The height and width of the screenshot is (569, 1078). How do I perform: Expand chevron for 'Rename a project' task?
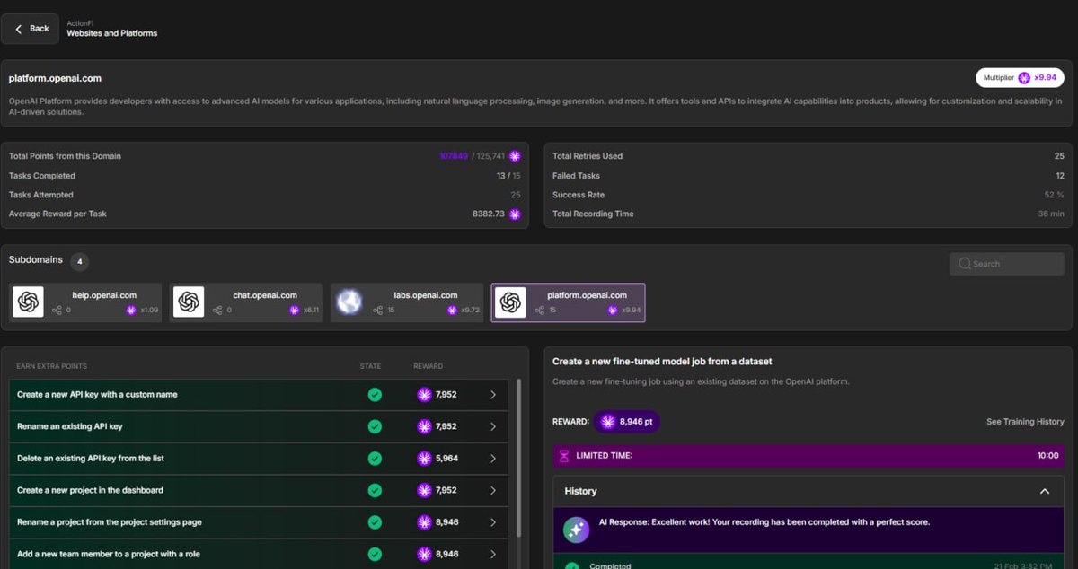click(492, 522)
